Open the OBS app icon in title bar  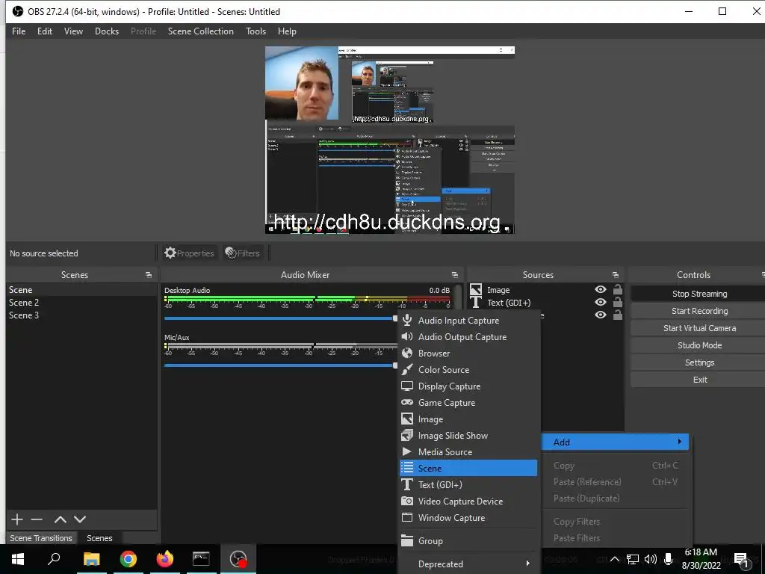click(x=18, y=11)
